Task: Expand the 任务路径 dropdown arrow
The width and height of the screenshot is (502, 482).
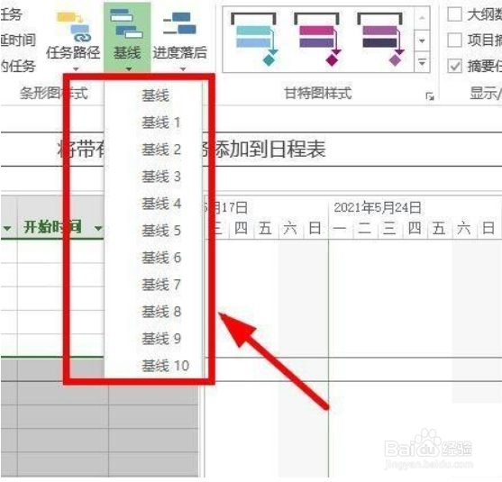Action: click(x=76, y=68)
